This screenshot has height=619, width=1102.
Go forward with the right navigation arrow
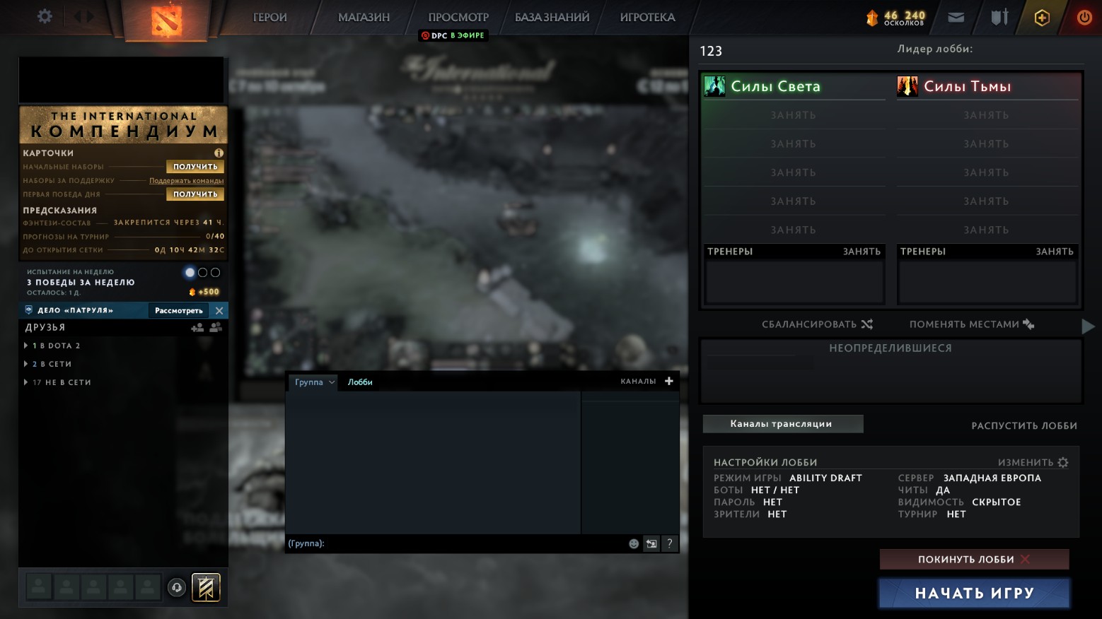(x=90, y=16)
